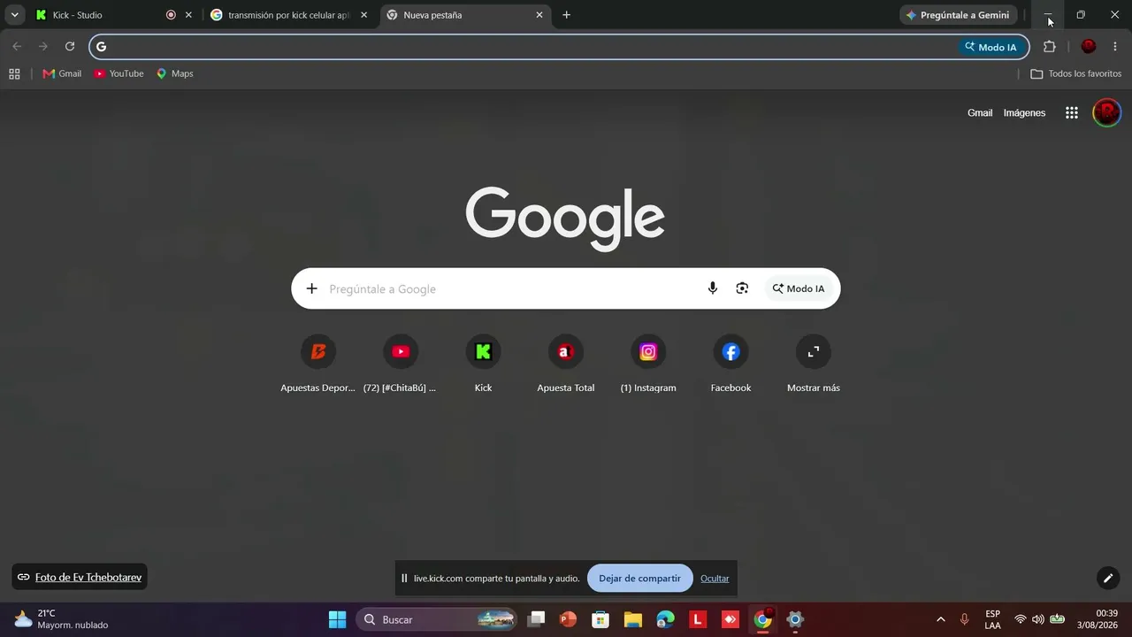This screenshot has height=637, width=1132.
Task: Open the Wi-Fi network icon in tray
Action: (x=1021, y=619)
